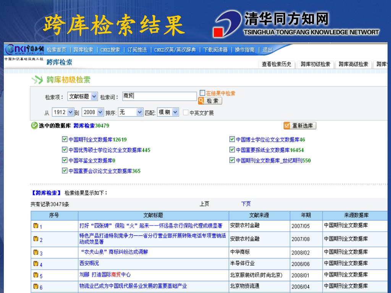391x293 pixels.
Task: Click the Tsinghua Tongfang logo in the header
Action: click(297, 24)
